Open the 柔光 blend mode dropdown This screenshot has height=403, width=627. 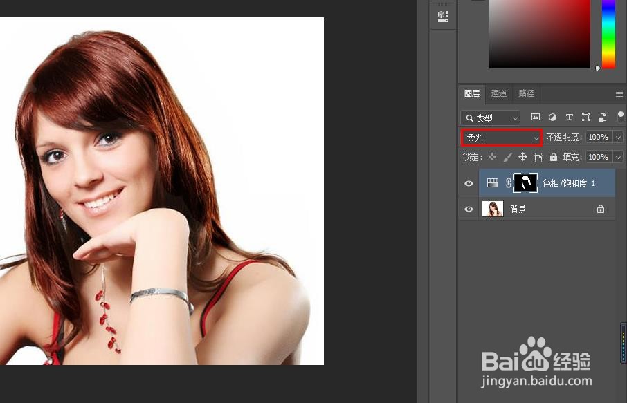(502, 138)
